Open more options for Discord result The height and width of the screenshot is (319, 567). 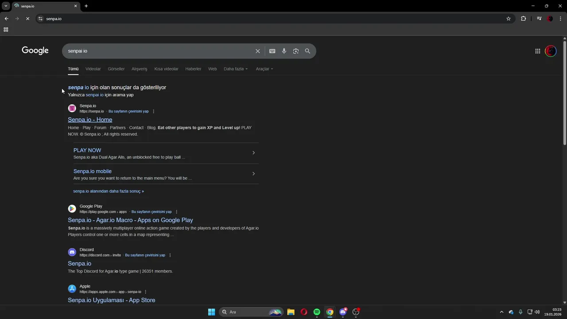click(170, 255)
